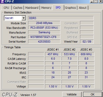Click the JEDEC #1 voltage 1.50 V cell
103x97 pixels.
coord(53,86)
